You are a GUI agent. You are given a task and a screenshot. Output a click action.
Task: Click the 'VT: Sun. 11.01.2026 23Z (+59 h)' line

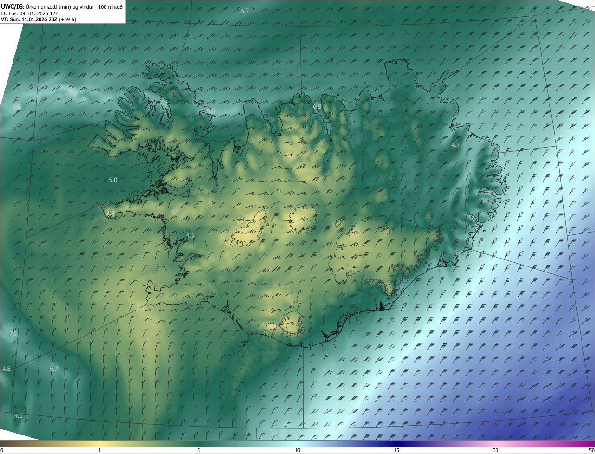click(39, 19)
